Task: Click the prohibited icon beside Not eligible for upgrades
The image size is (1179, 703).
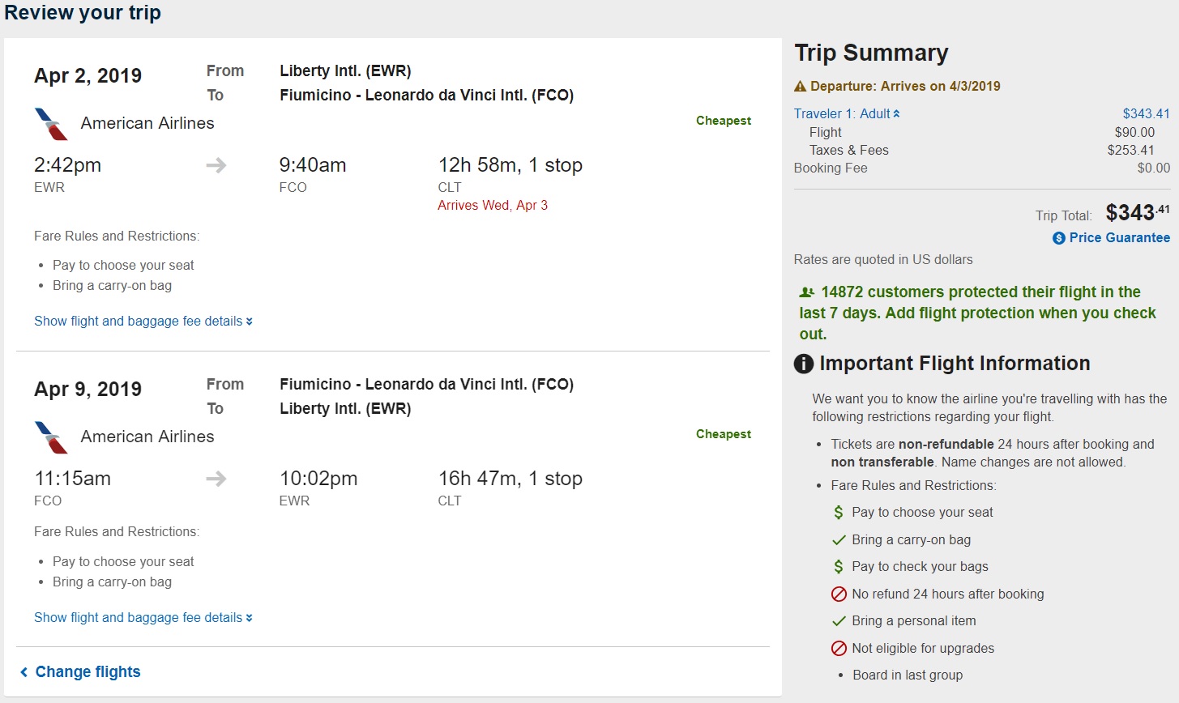Action: (x=839, y=649)
